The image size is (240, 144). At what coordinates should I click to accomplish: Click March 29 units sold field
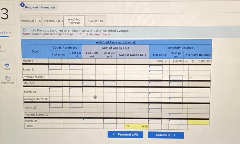pyautogui.click(x=89, y=121)
